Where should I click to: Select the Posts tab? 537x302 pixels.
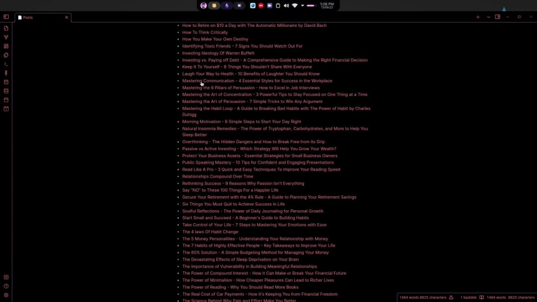click(x=43, y=18)
